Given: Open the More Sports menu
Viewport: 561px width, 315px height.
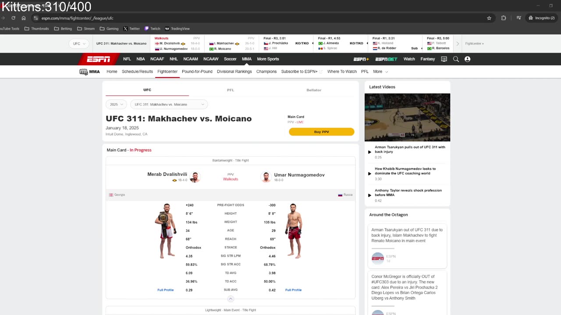Looking at the screenshot, I should tap(268, 59).
